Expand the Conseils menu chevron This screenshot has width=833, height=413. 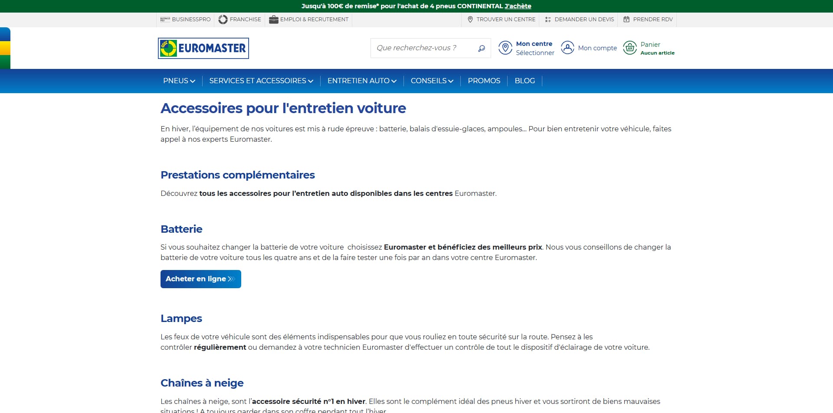click(451, 81)
